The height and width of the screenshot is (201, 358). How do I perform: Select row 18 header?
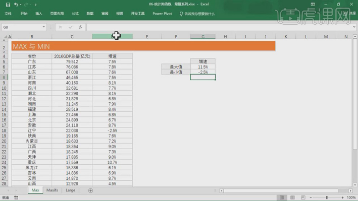tap(4, 130)
